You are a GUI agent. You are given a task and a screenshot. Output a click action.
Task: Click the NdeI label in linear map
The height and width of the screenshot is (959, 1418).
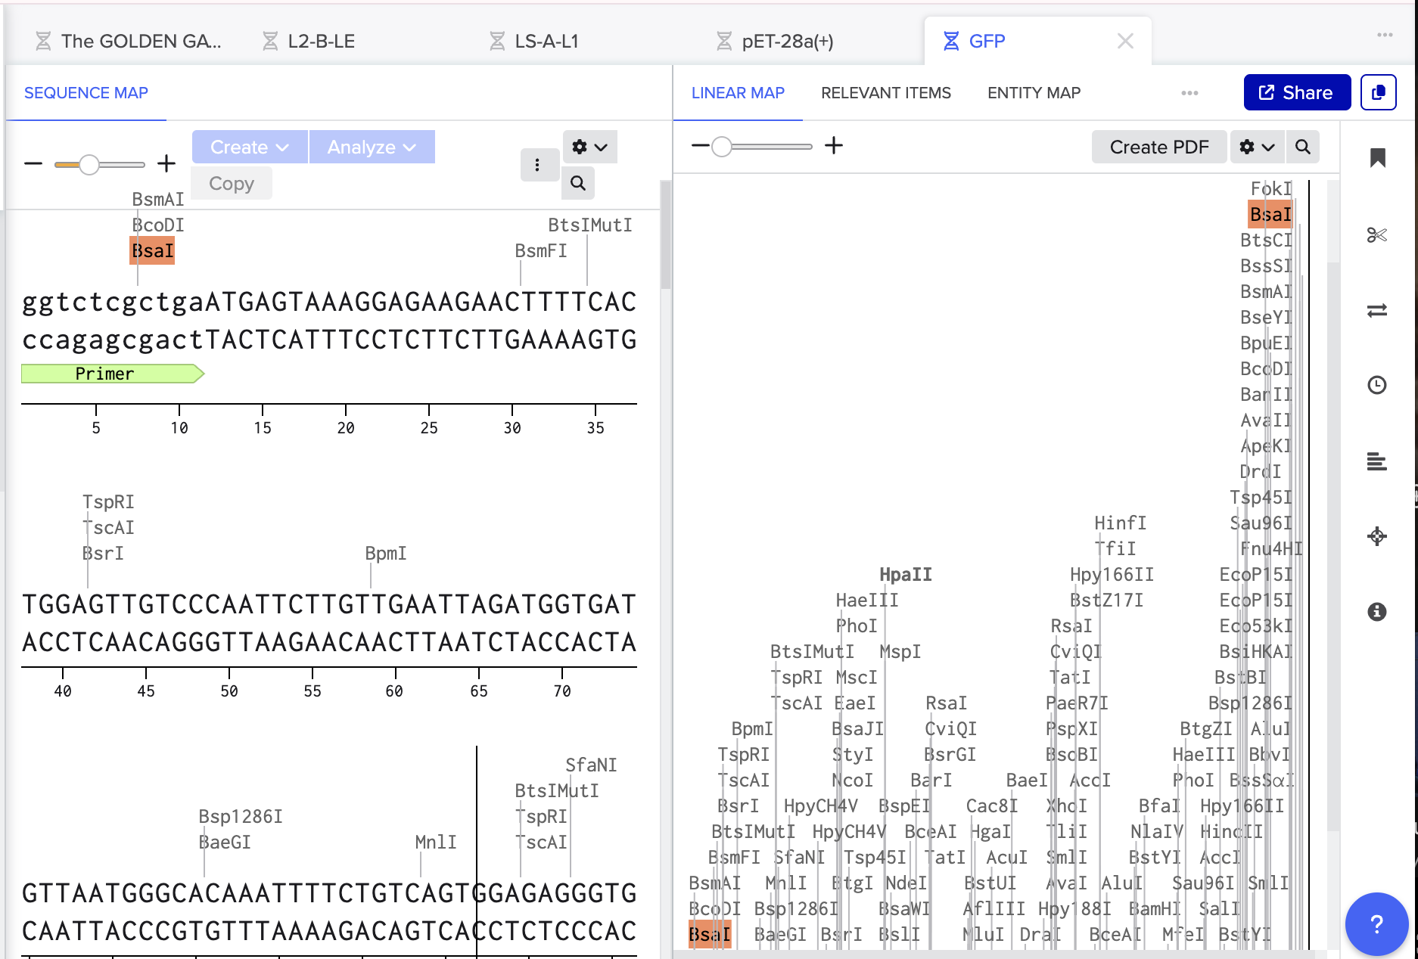pos(906,883)
